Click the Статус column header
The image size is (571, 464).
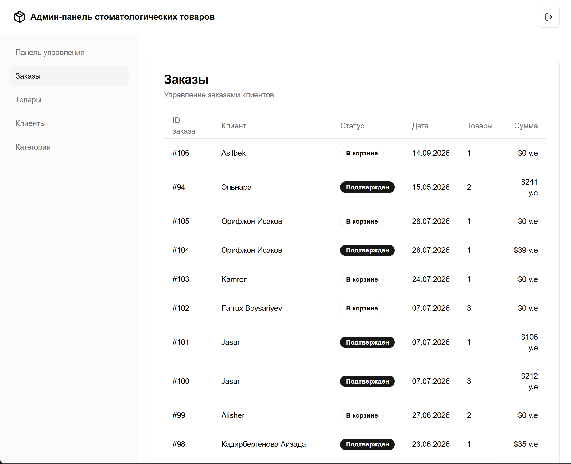coord(352,126)
